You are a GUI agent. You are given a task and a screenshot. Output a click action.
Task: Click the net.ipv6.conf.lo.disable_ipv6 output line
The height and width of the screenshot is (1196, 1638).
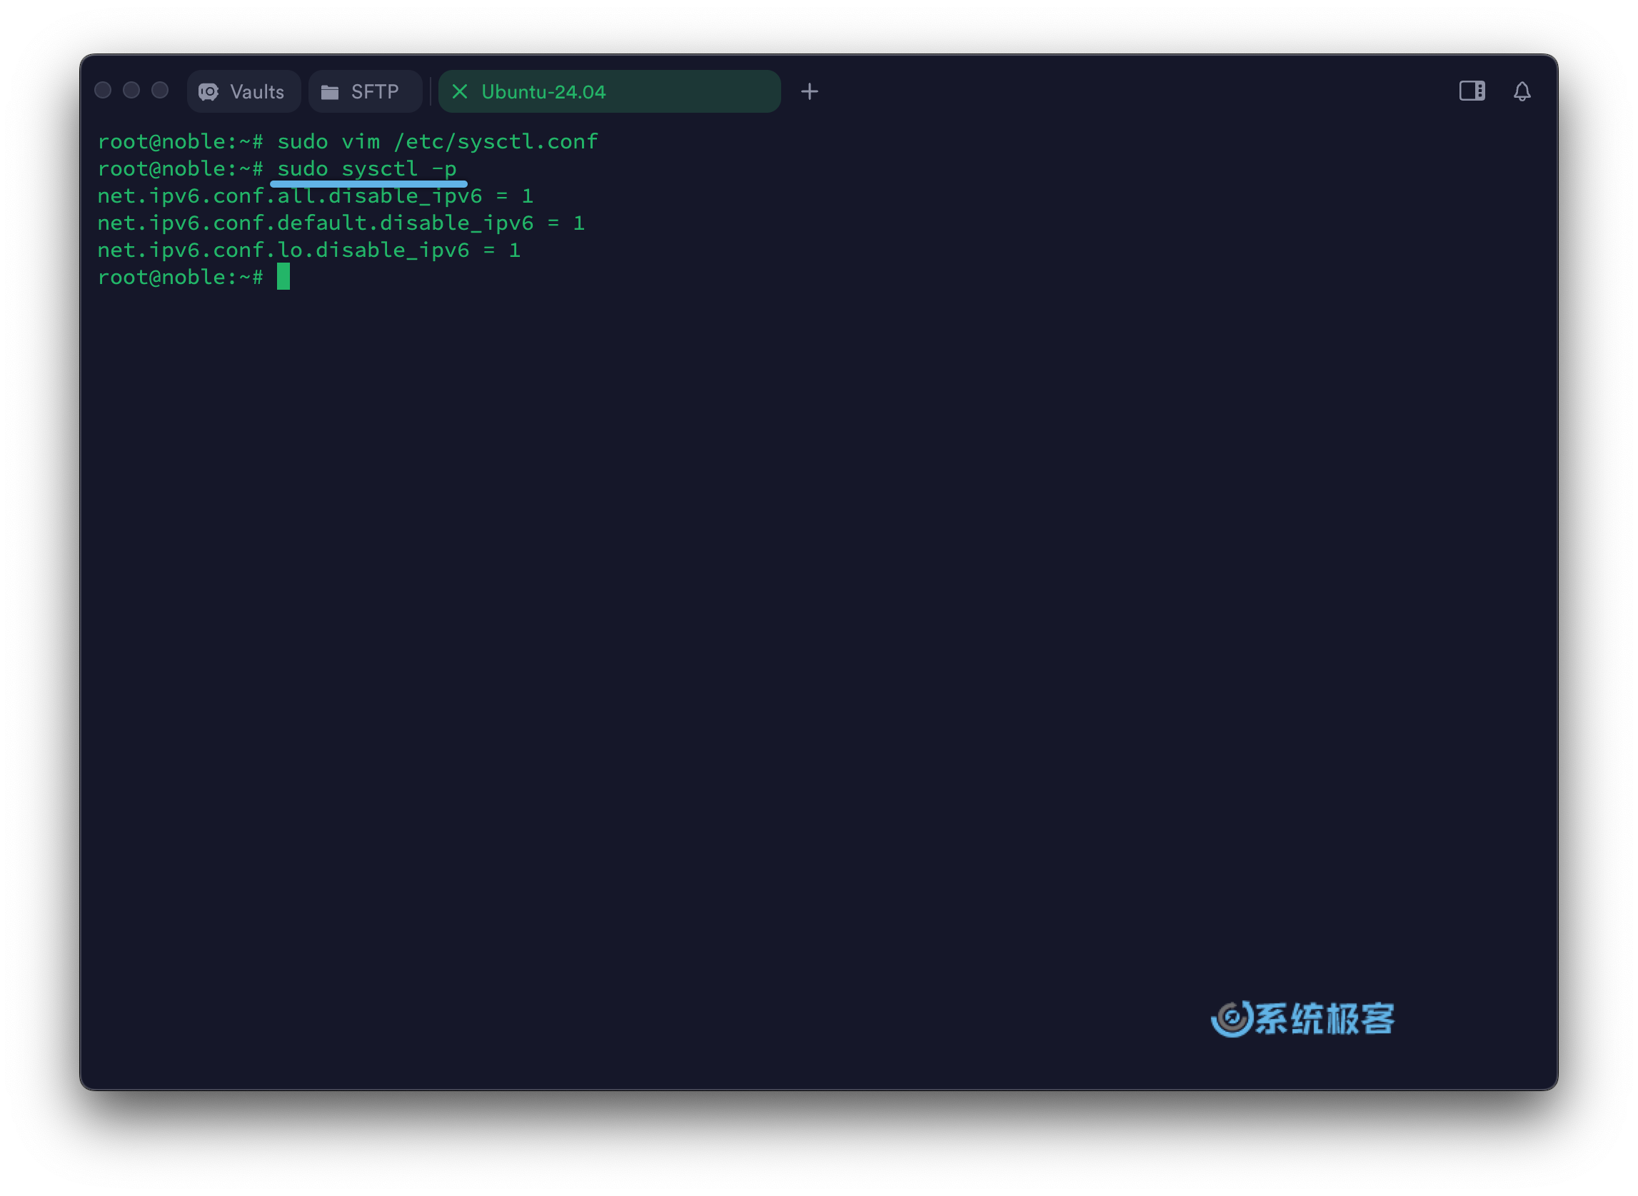click(309, 250)
